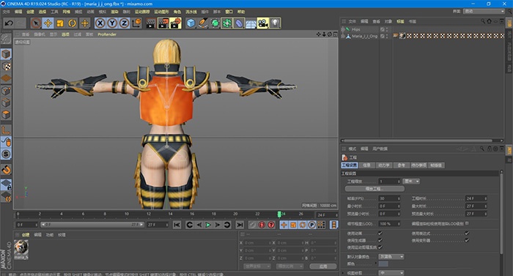Viewport: 513px width, 276px height.
Task: Switch the coordinate system cube icon
Action: 136,23
